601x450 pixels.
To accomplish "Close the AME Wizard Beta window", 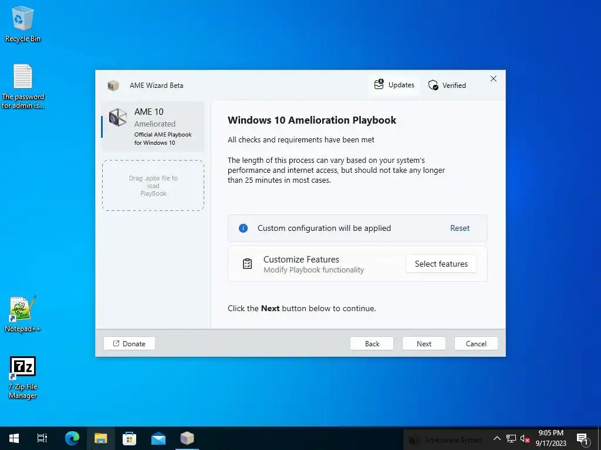I will click(493, 79).
